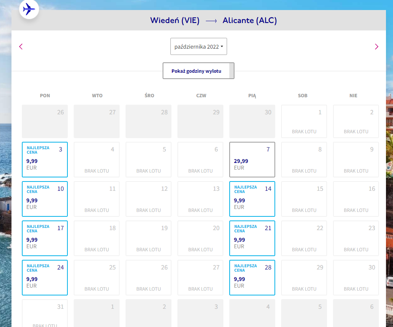Click October 12 cell with BRAK LOTU
The height and width of the screenshot is (327, 393).
(149, 199)
